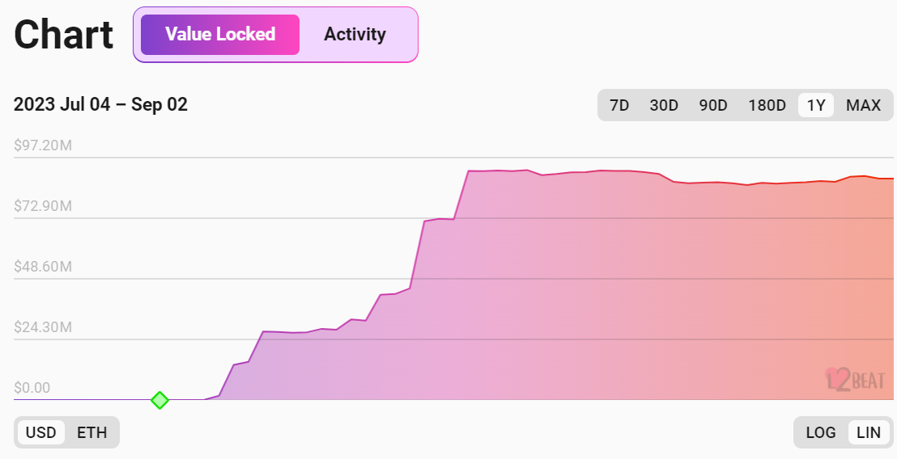
Task: Click the $48.60M axis label
Action: point(44,267)
